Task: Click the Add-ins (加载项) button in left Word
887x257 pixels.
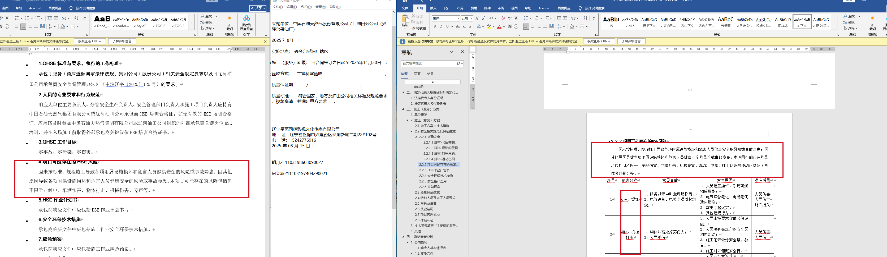Action: 230,23
